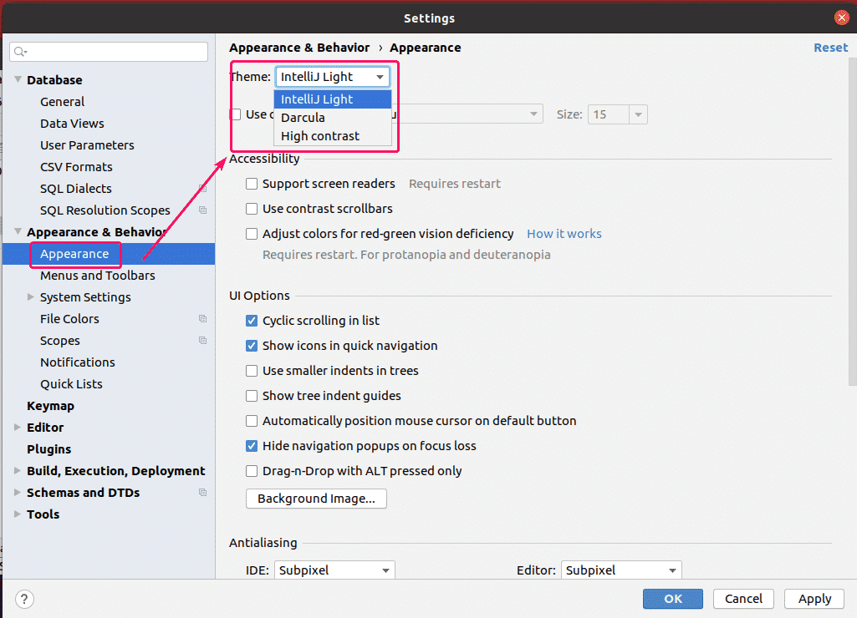Select Menus and Toolbars item
Viewport: 857px width, 618px height.
pyautogui.click(x=97, y=276)
